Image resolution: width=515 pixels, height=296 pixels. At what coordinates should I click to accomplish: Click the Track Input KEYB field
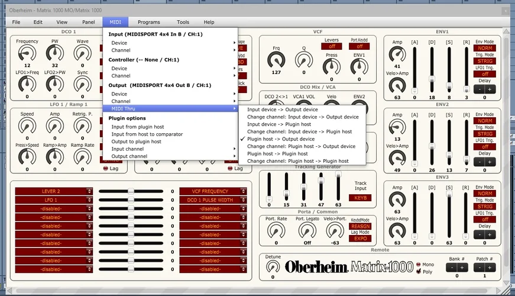point(359,198)
